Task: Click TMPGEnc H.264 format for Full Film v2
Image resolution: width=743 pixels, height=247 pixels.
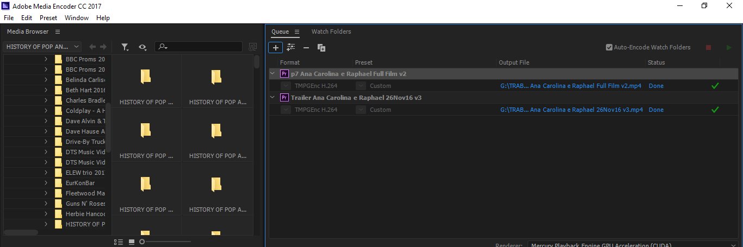Action: point(316,86)
